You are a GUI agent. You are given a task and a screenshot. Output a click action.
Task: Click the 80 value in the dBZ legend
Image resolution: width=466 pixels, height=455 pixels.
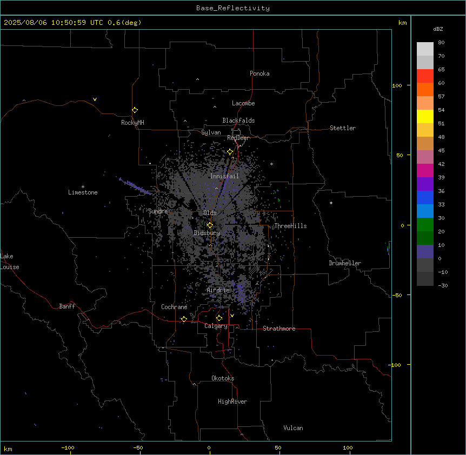pyautogui.click(x=441, y=42)
